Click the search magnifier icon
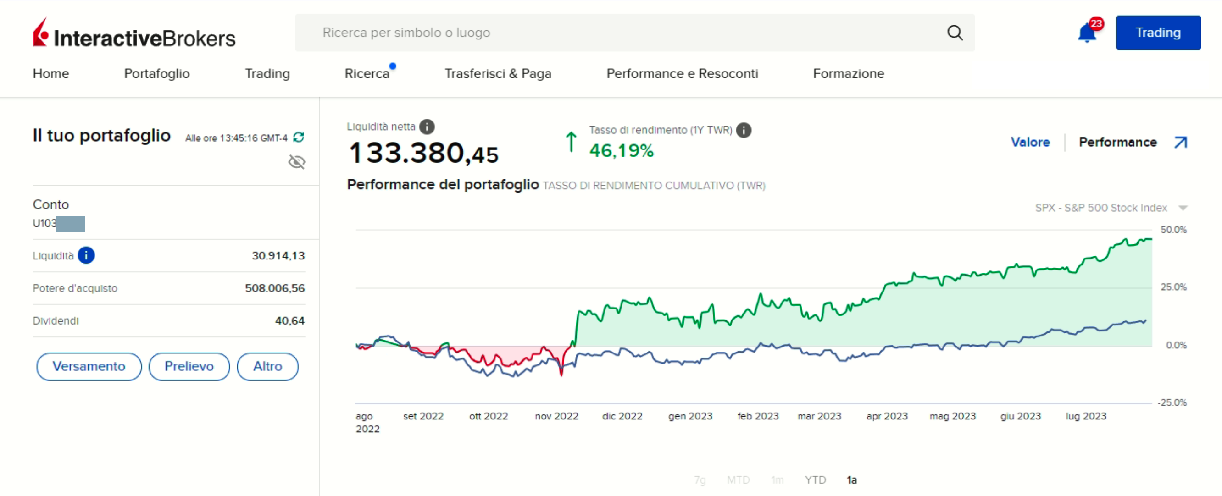The height and width of the screenshot is (496, 1222). coord(955,33)
